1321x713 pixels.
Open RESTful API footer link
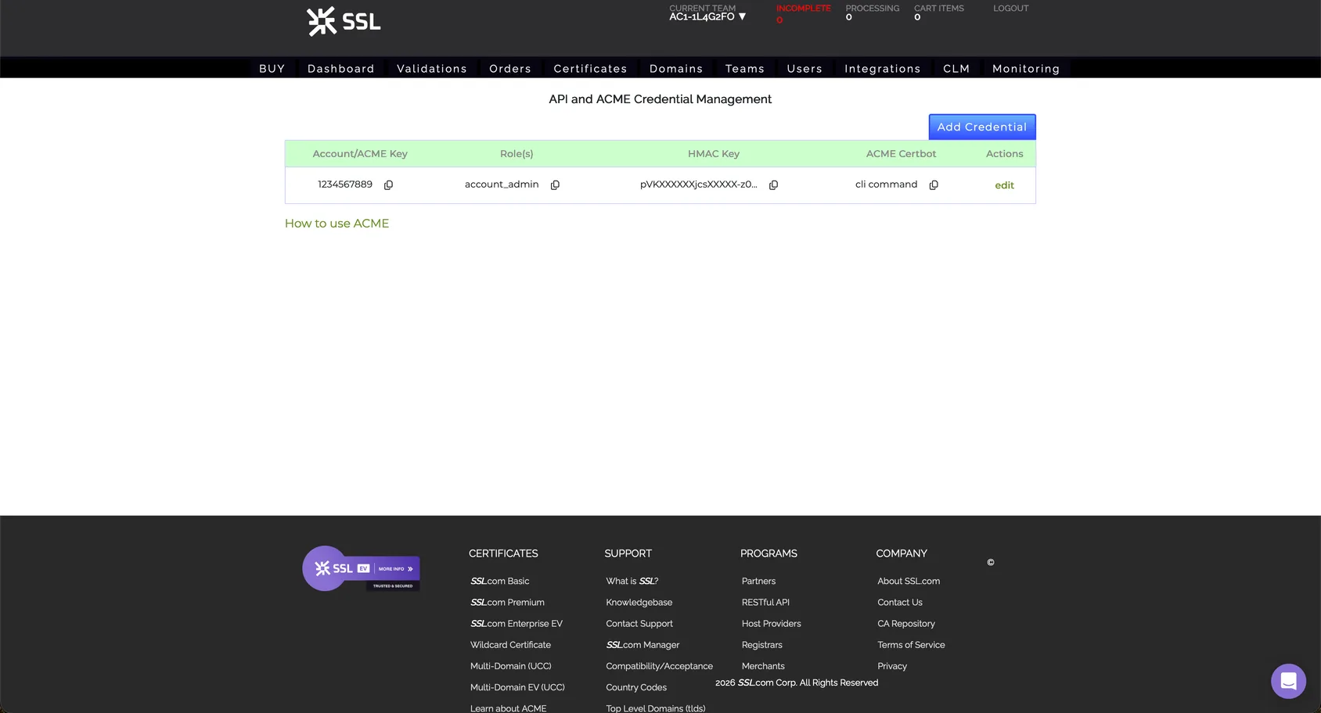tap(765, 602)
